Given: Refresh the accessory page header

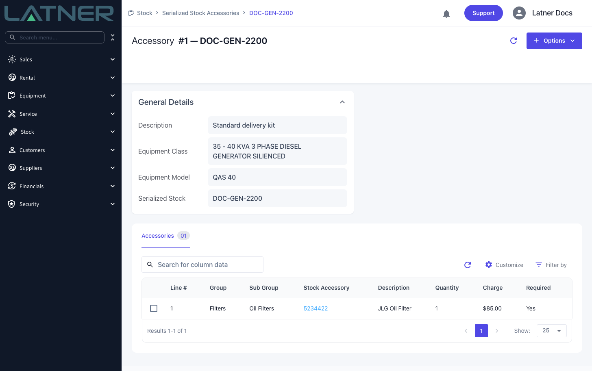Looking at the screenshot, I should (514, 41).
